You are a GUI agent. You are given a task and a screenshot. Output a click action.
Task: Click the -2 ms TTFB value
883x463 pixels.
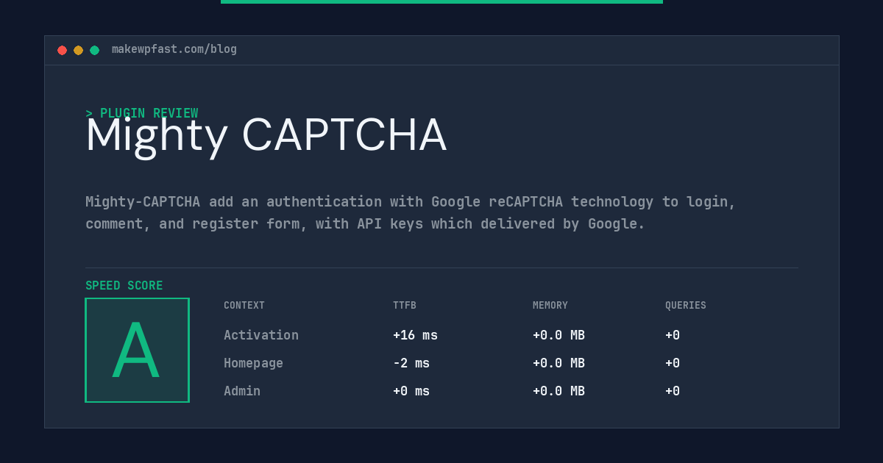[411, 363]
